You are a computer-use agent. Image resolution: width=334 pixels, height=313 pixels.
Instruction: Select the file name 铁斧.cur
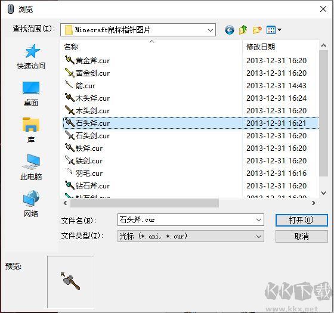(x=89, y=148)
